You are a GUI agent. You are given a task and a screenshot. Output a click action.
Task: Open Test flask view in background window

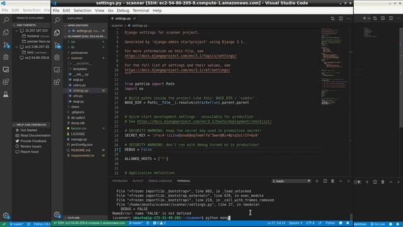(x=6, y=94)
